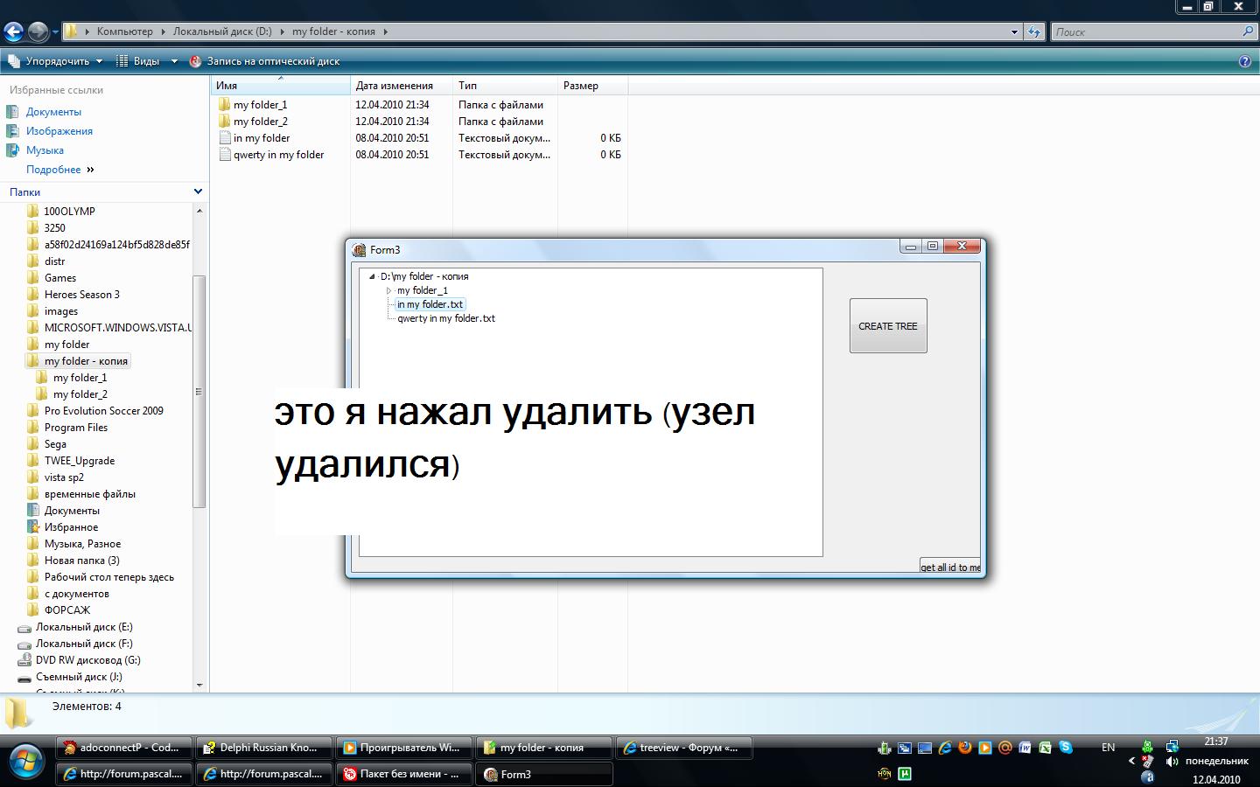Open the Документы favorite link
Image resolution: width=1260 pixels, height=787 pixels.
click(53, 112)
